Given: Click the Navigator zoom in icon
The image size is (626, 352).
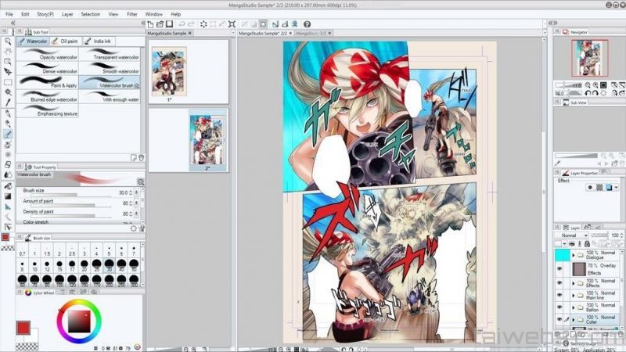Looking at the screenshot, I should click(x=595, y=85).
